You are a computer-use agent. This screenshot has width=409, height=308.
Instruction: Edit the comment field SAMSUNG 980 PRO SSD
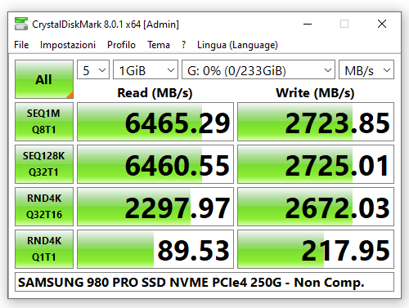[x=204, y=282]
